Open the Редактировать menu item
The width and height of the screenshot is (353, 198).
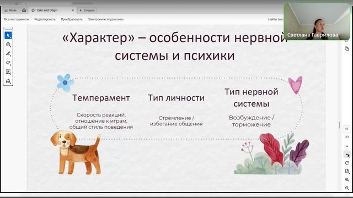pos(45,19)
